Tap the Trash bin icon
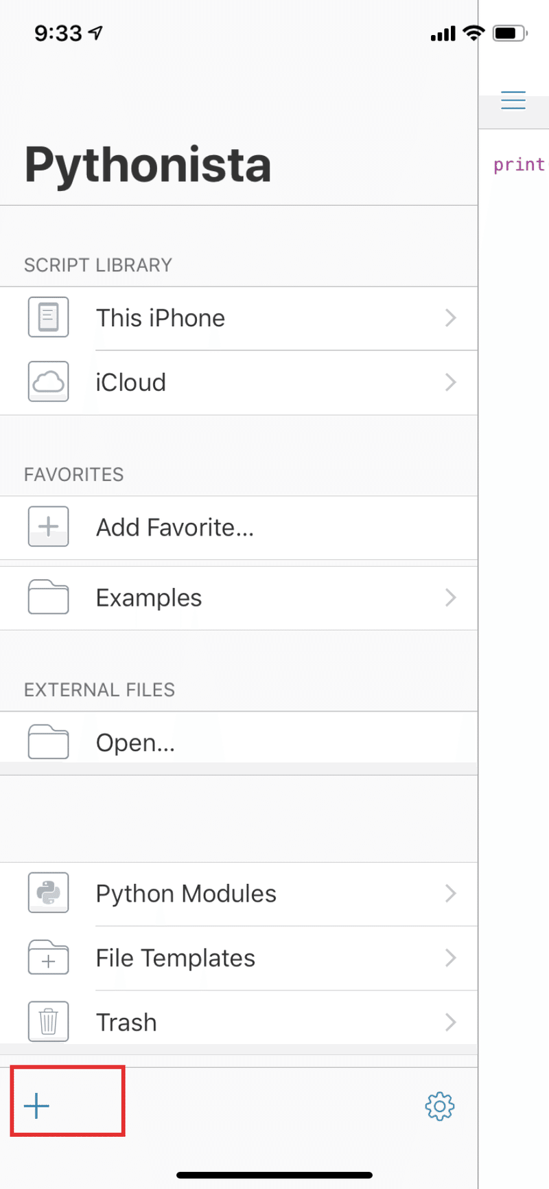 [48, 1021]
